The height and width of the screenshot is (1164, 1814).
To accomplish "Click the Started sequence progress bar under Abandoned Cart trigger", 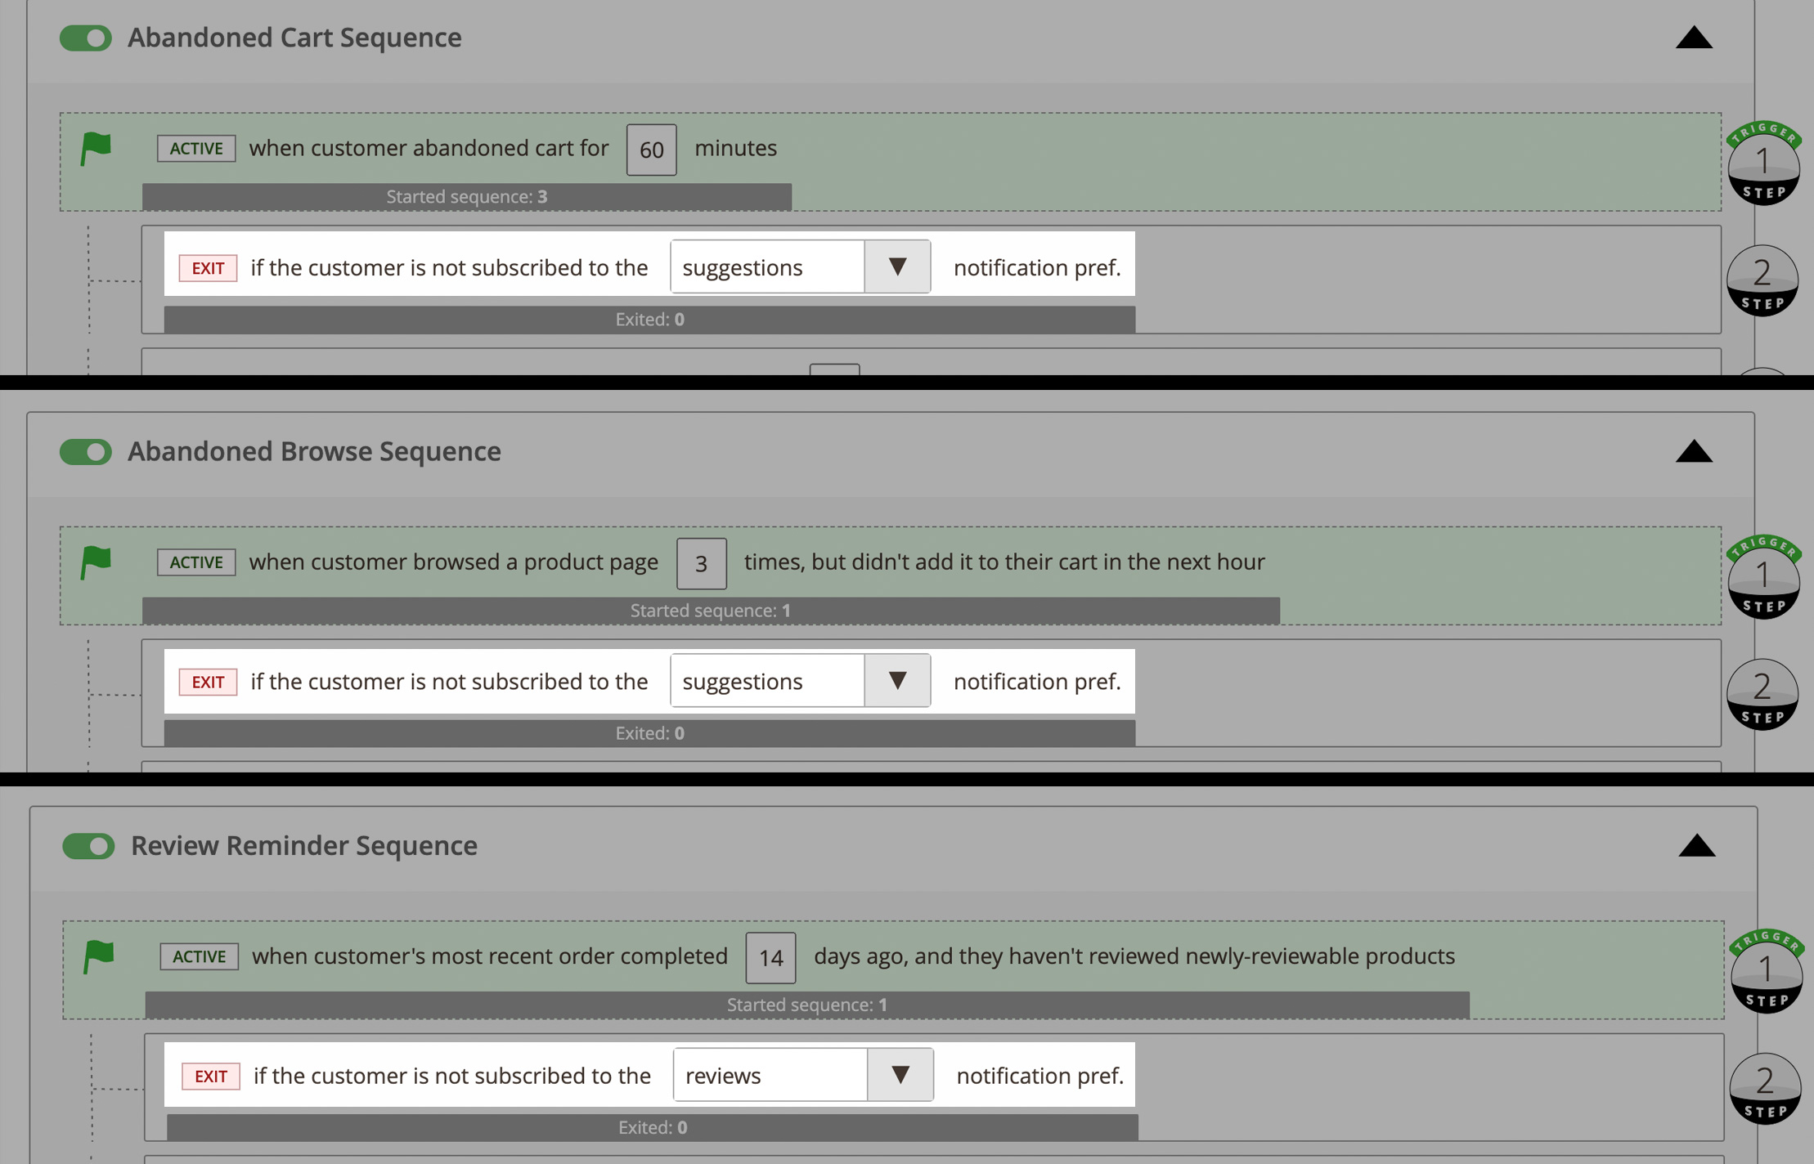I will 466,196.
